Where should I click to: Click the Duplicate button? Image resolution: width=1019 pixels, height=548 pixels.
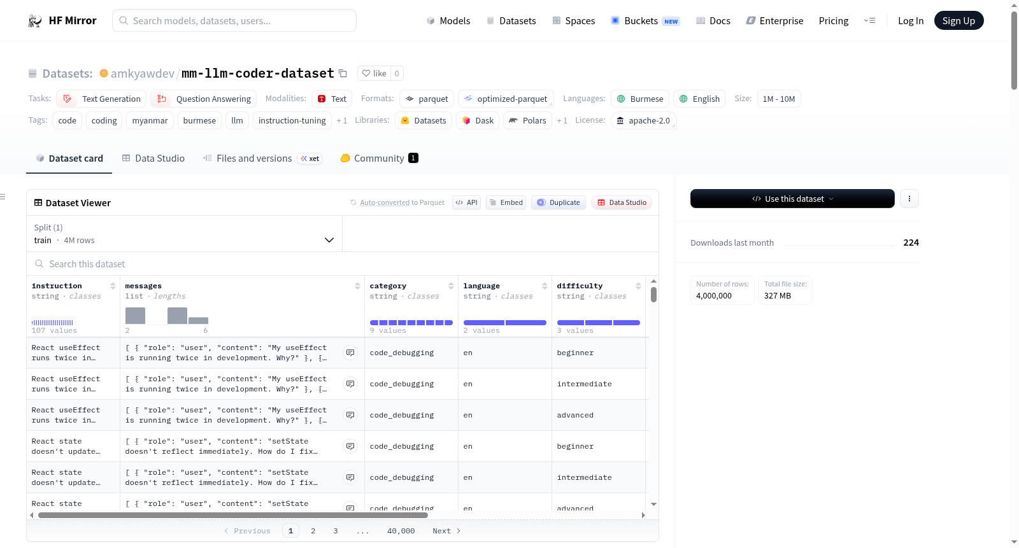coord(558,203)
